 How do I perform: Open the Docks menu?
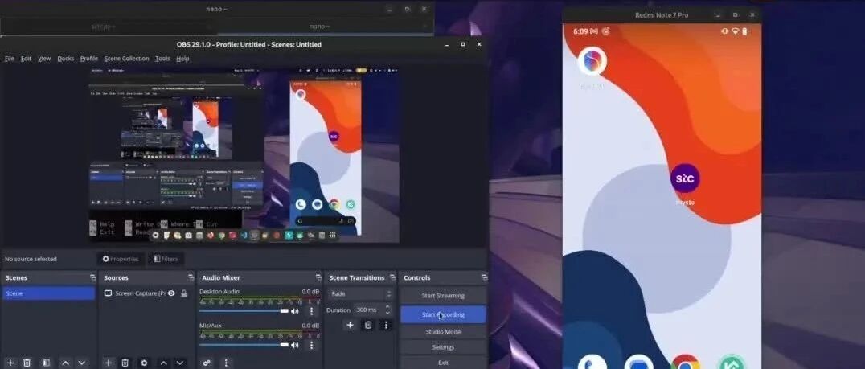66,59
